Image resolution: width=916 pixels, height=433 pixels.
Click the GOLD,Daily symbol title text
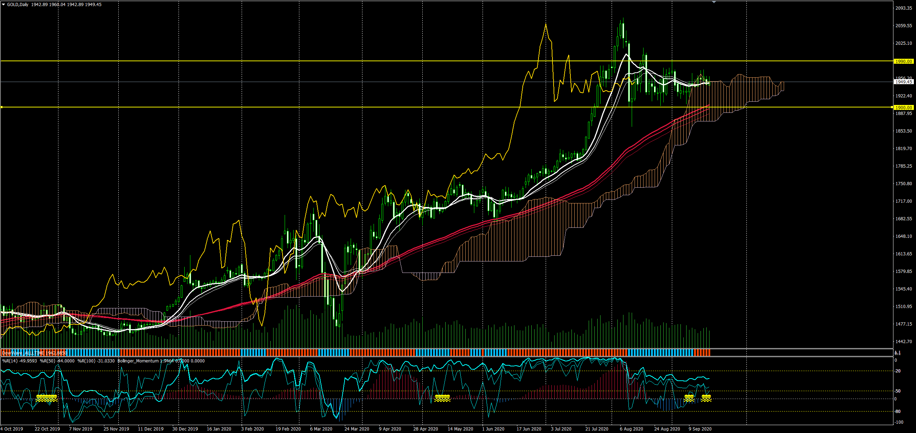click(x=18, y=5)
